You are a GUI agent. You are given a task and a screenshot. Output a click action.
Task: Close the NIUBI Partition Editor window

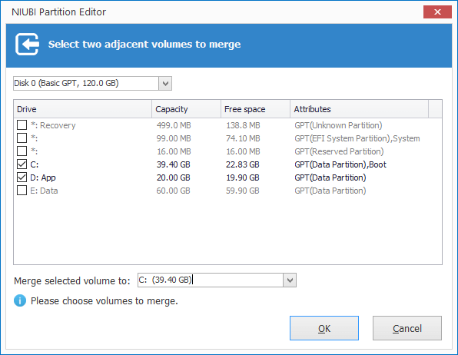click(x=437, y=12)
